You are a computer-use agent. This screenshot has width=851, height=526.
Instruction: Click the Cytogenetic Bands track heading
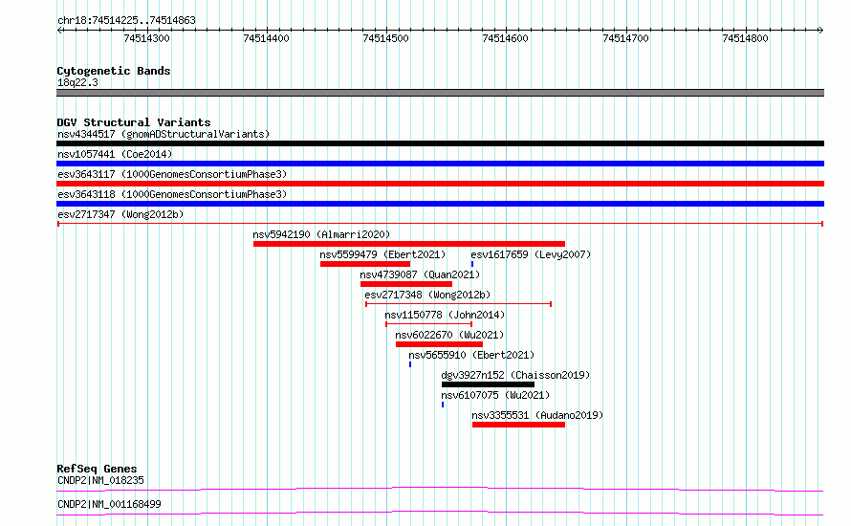tap(114, 71)
